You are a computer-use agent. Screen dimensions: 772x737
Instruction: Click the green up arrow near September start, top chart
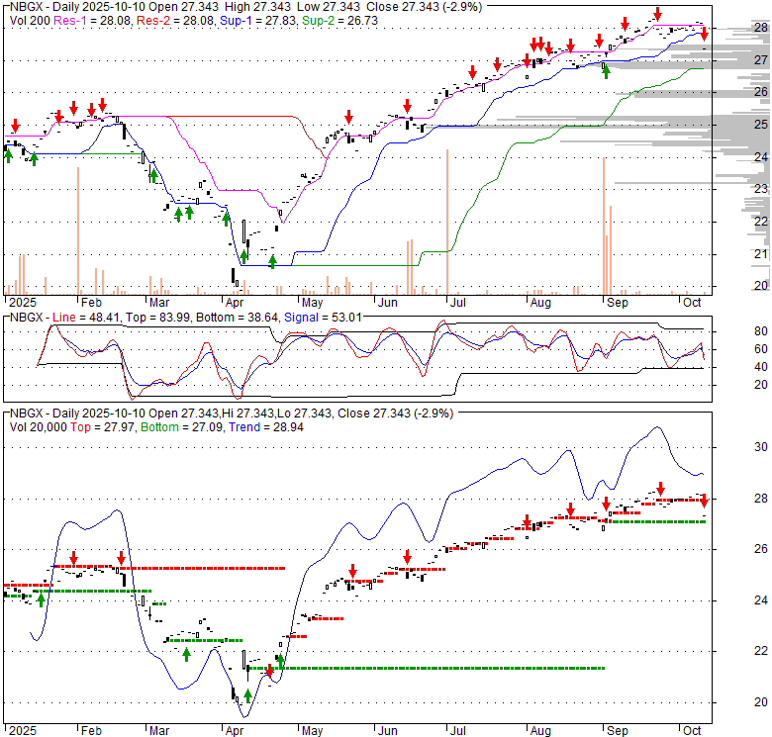point(606,69)
